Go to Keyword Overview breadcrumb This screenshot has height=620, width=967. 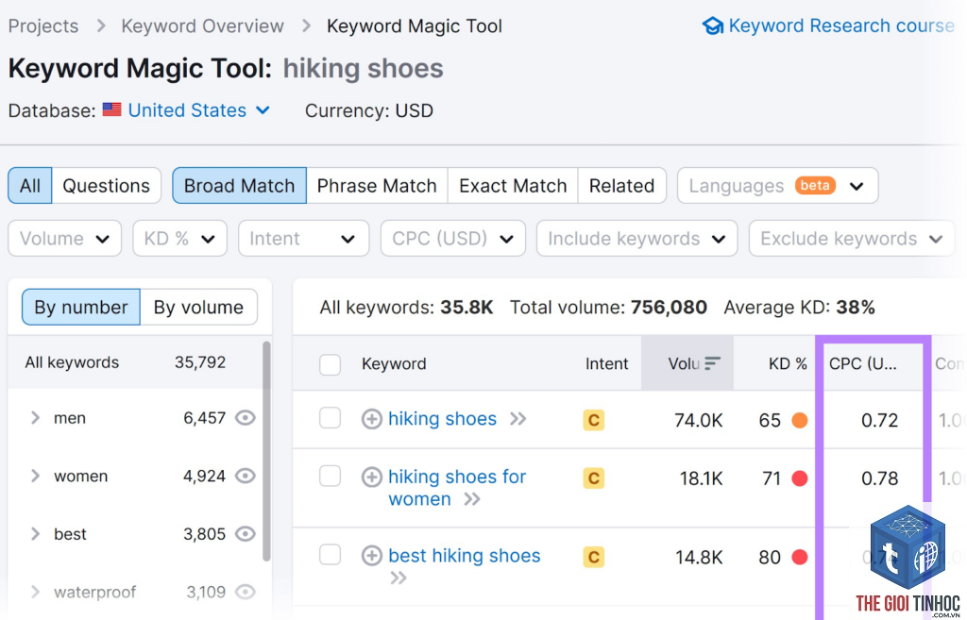[x=202, y=25]
